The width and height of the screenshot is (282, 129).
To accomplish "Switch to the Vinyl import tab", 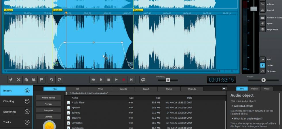I will [x=100, y=89].
